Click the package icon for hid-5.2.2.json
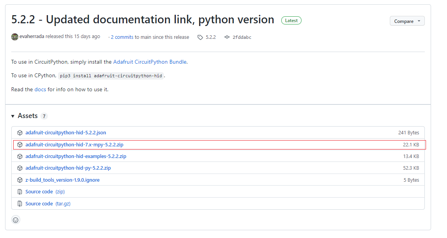The width and height of the screenshot is (447, 238). coord(20,133)
